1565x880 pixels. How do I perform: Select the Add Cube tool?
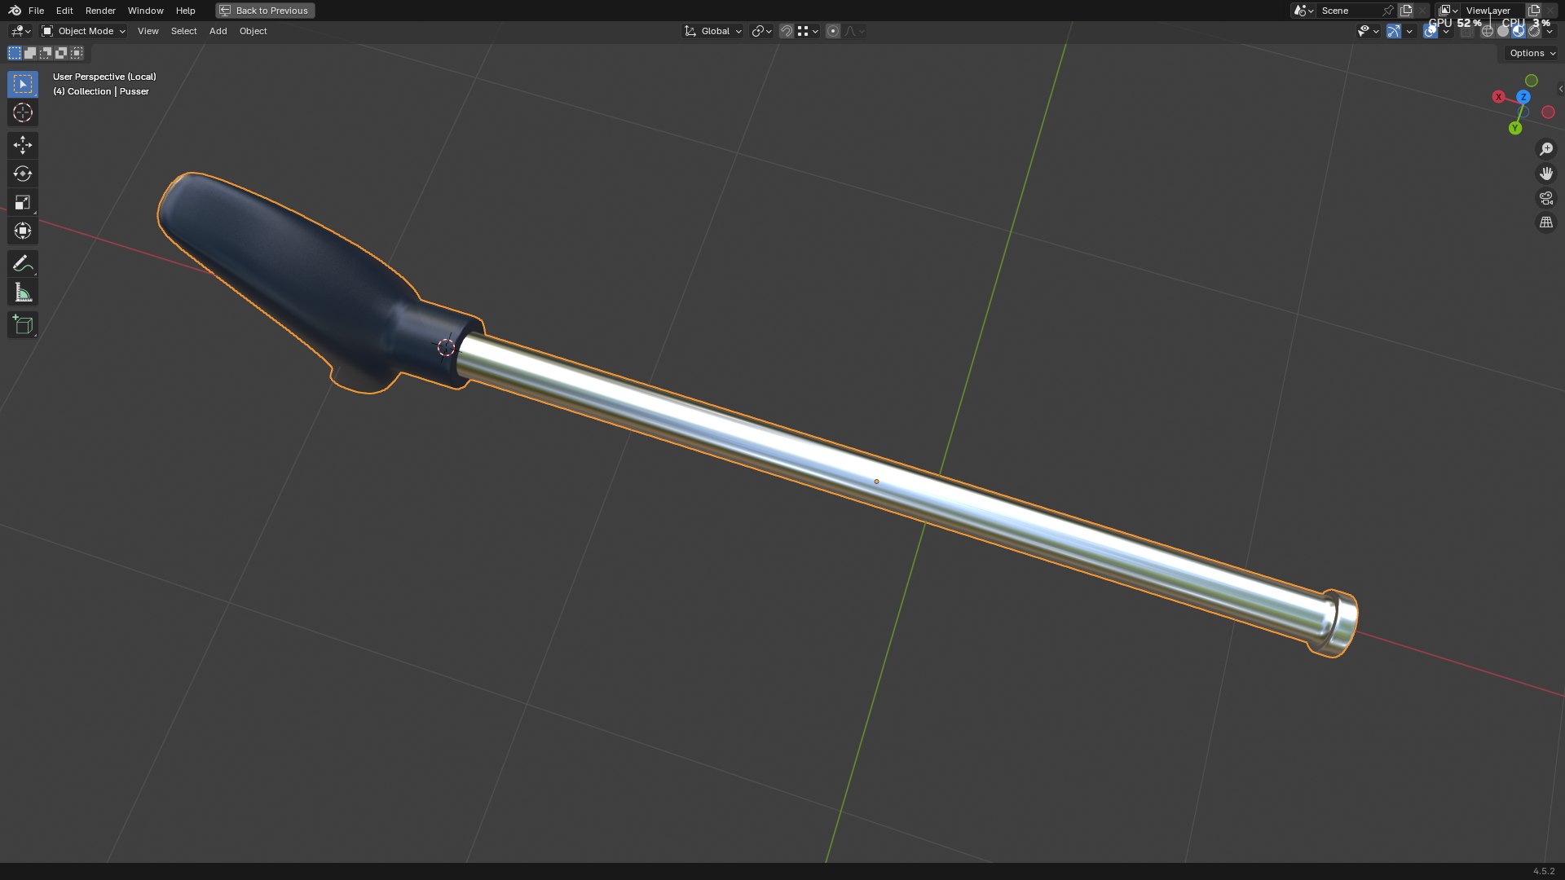[23, 325]
